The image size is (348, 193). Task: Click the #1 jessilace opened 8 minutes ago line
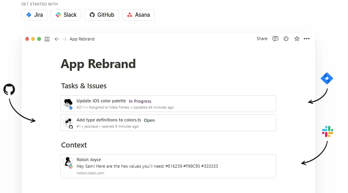(x=108, y=126)
